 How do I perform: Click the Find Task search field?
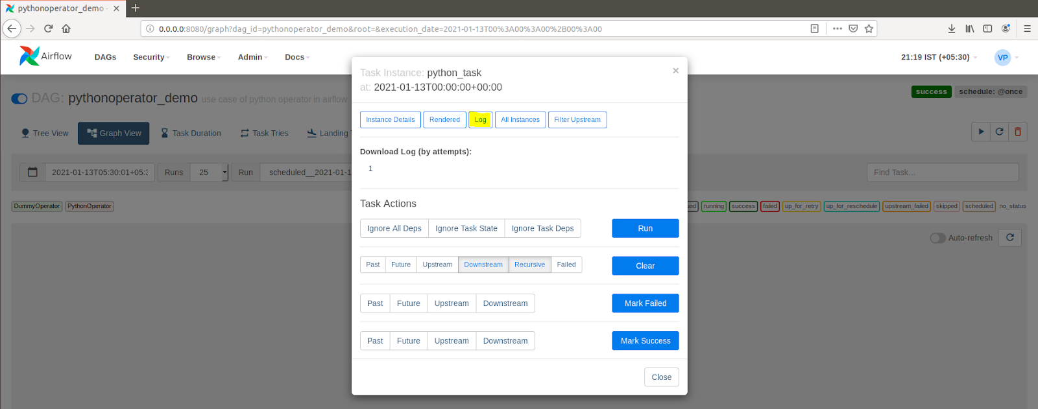tap(942, 172)
